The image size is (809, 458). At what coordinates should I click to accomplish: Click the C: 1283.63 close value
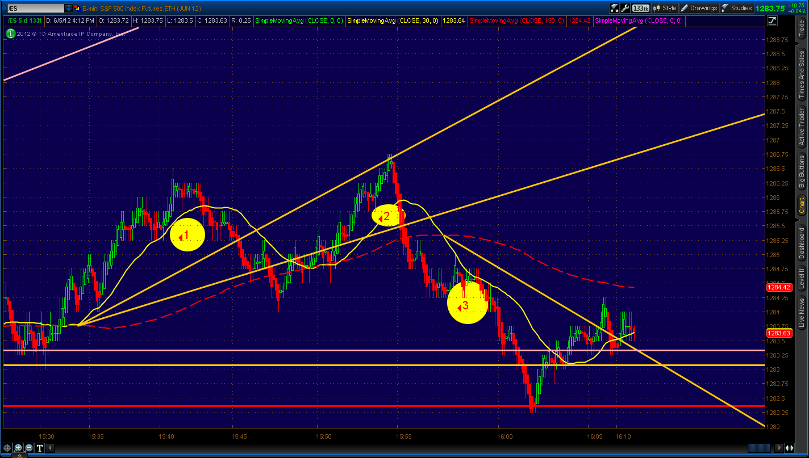coord(212,21)
